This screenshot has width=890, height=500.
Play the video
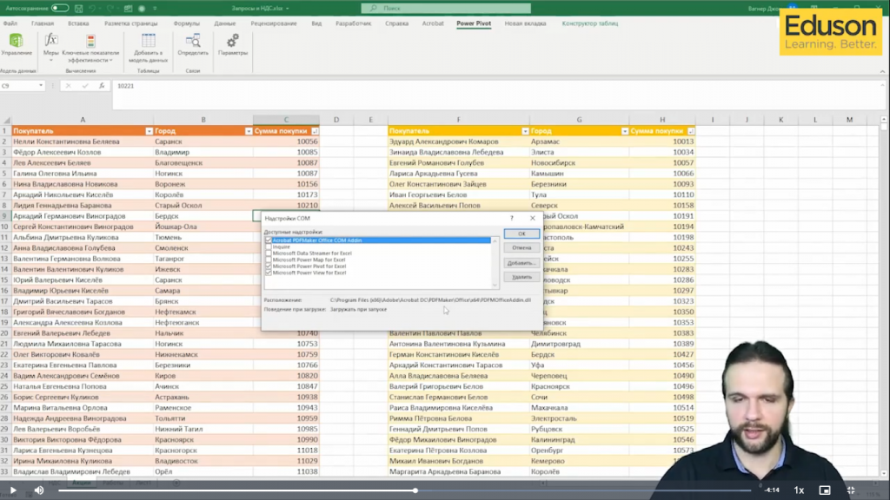pos(13,490)
